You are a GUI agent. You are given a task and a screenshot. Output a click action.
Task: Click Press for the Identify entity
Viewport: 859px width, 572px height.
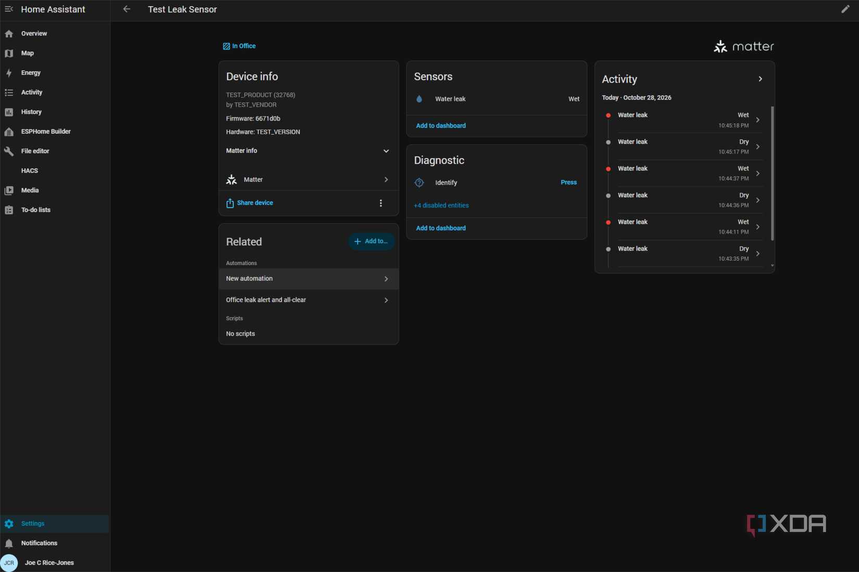pos(569,183)
